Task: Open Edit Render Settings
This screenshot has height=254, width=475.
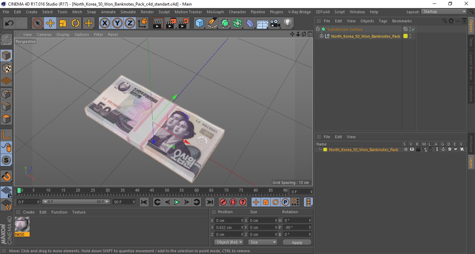Action: click(x=184, y=23)
